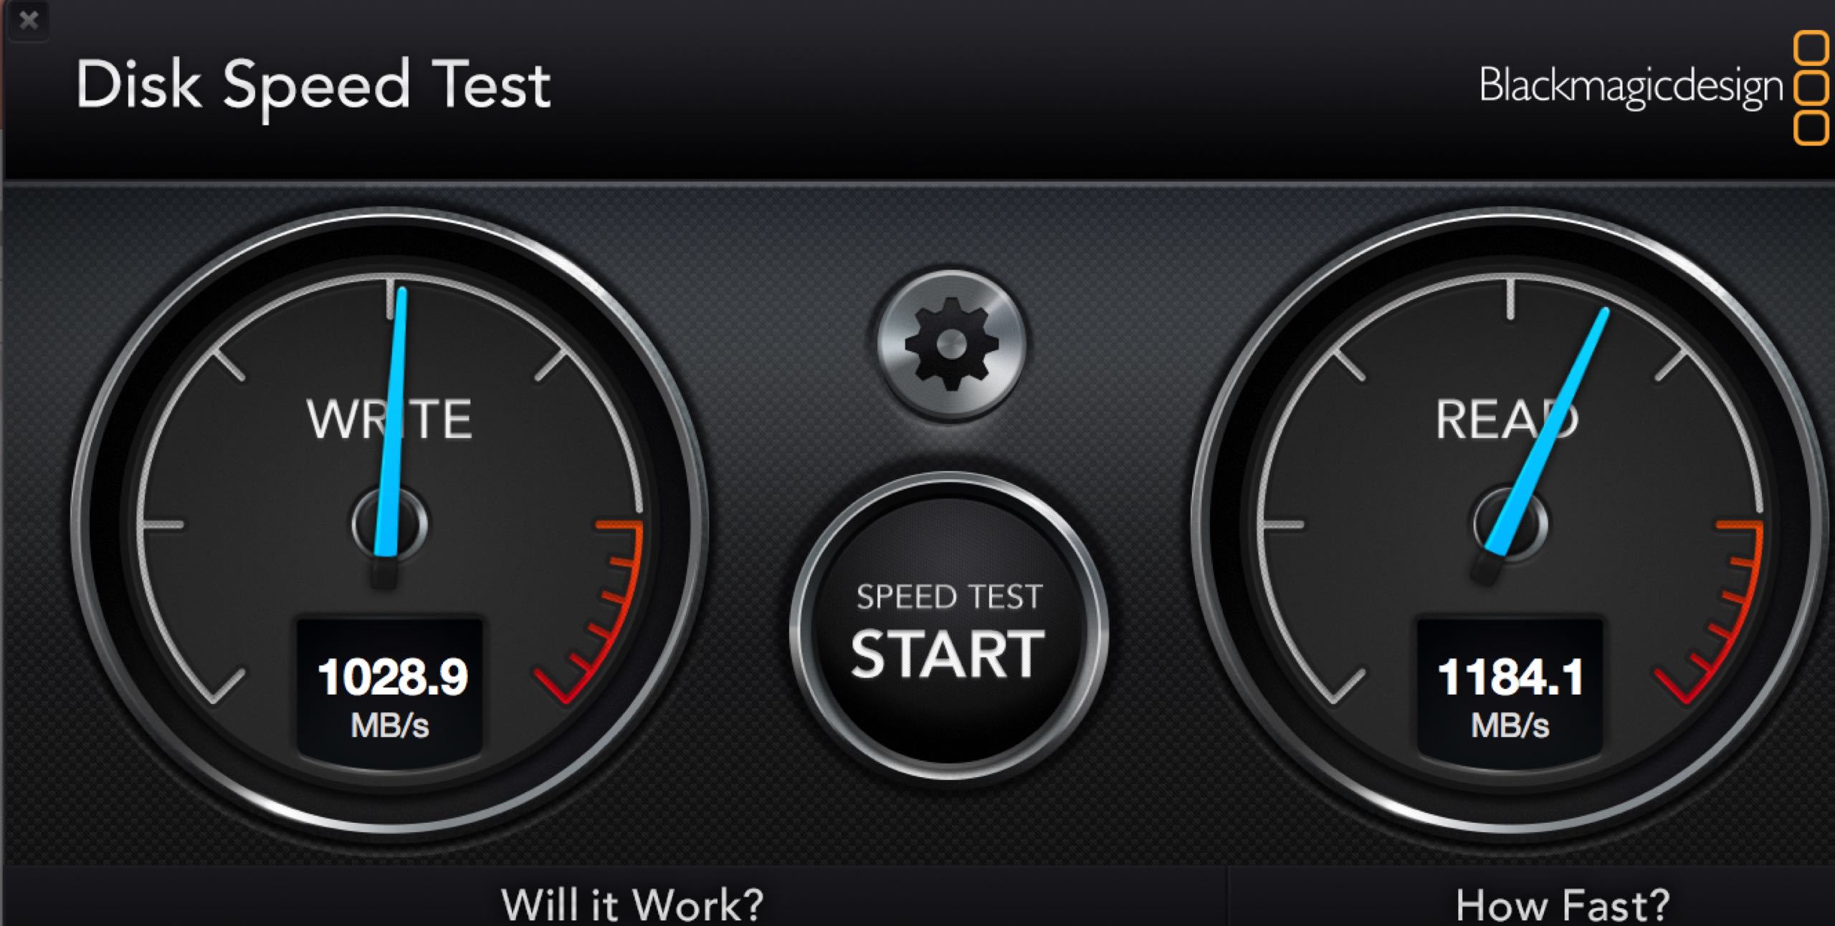
Task: Open settings with the gear icon
Action: (951, 344)
